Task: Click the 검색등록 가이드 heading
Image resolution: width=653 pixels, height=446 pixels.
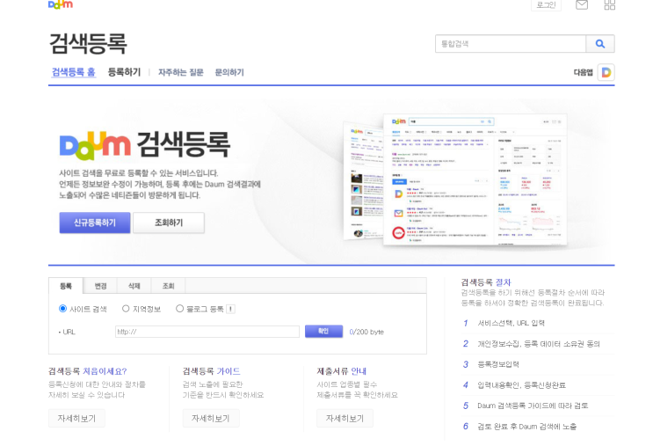Action: click(x=211, y=371)
